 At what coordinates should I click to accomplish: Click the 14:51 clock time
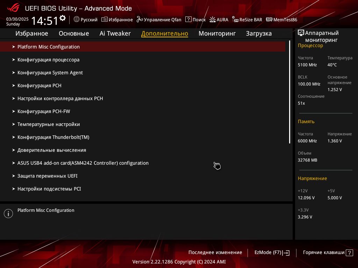point(45,21)
